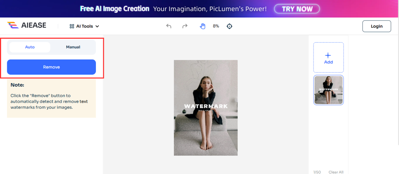
Task: Click the TRY NOW banner button
Action: (297, 9)
